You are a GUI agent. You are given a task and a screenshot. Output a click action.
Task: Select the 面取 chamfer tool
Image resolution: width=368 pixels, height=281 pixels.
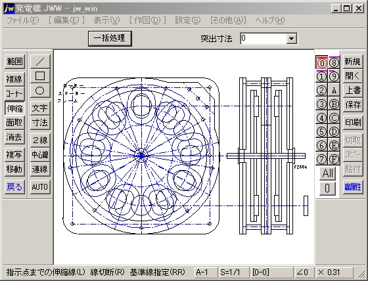(14, 122)
